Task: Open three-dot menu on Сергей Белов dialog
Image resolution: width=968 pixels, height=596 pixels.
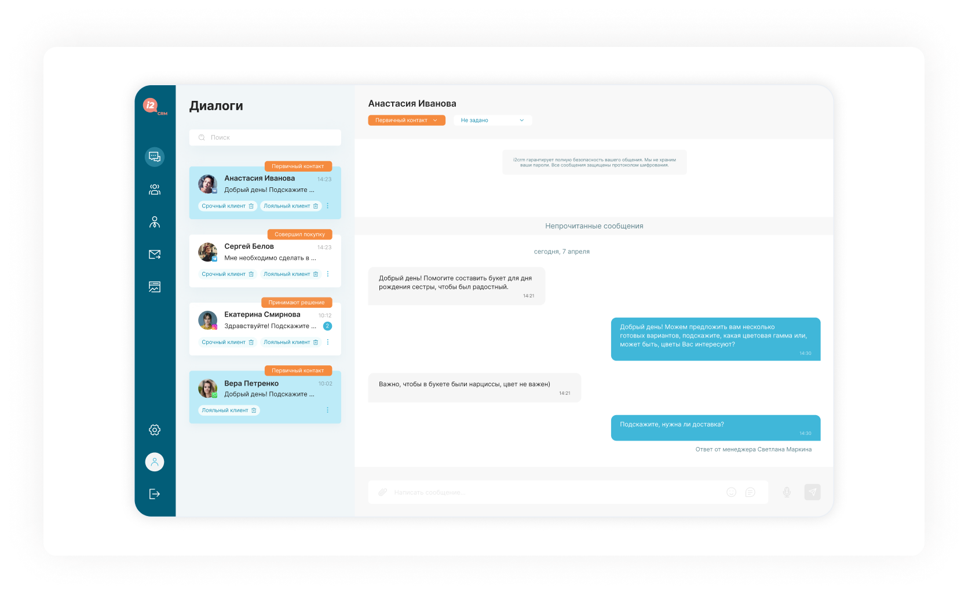Action: pyautogui.click(x=328, y=274)
